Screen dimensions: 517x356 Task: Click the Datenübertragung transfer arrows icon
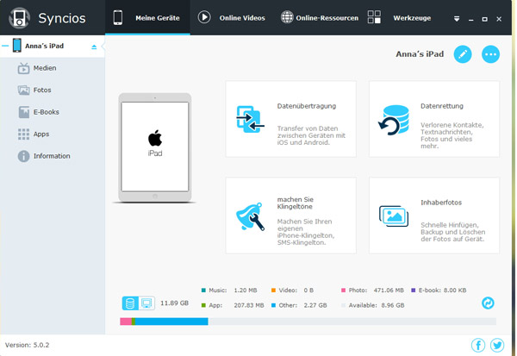click(x=250, y=119)
